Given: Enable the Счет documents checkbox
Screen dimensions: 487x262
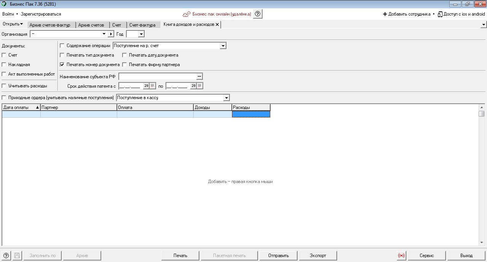Looking at the screenshot, I should click(4, 55).
